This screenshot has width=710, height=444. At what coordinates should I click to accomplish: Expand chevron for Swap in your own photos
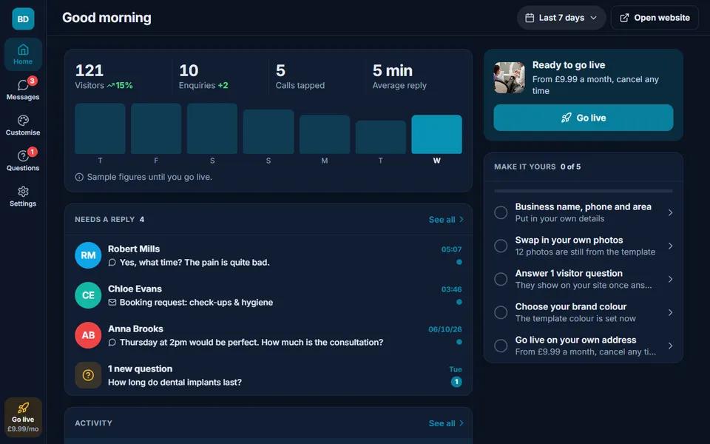670,246
